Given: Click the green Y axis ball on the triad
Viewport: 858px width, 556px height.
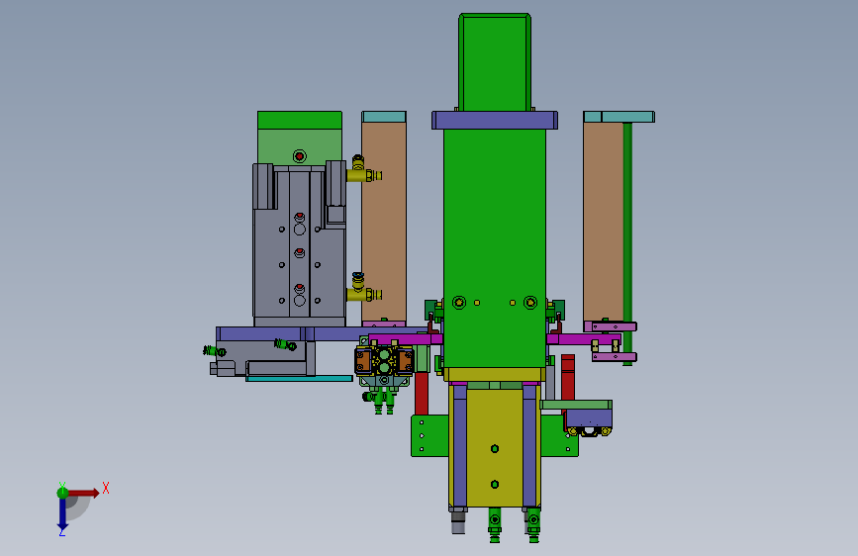Looking at the screenshot, I should tap(62, 493).
